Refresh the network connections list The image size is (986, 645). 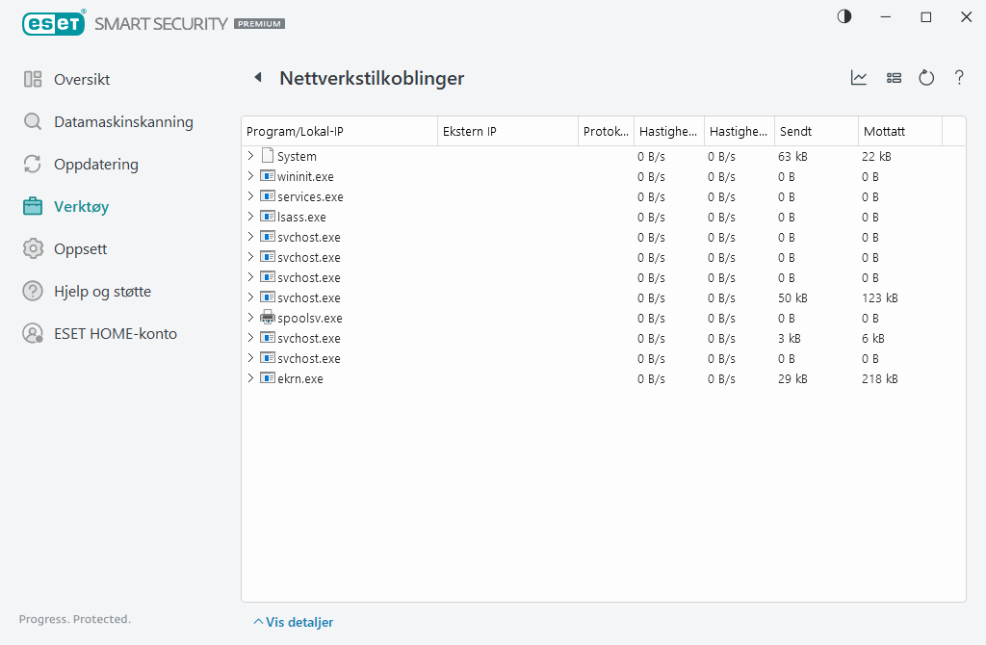pos(926,78)
